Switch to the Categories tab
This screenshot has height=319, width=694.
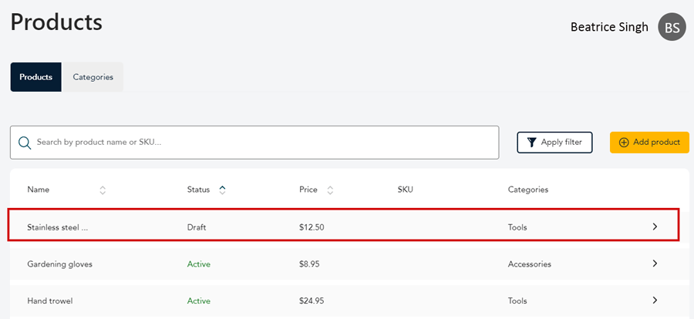tap(93, 77)
